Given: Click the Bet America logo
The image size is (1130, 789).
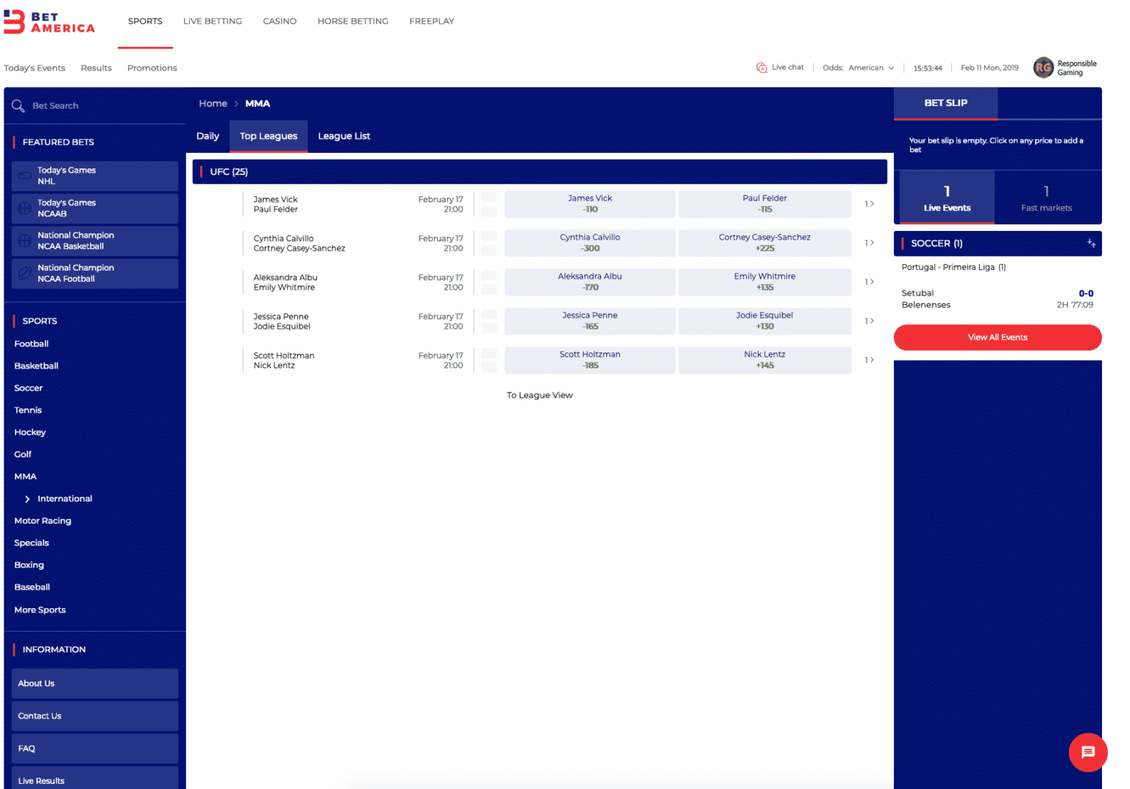Looking at the screenshot, I should point(49,21).
